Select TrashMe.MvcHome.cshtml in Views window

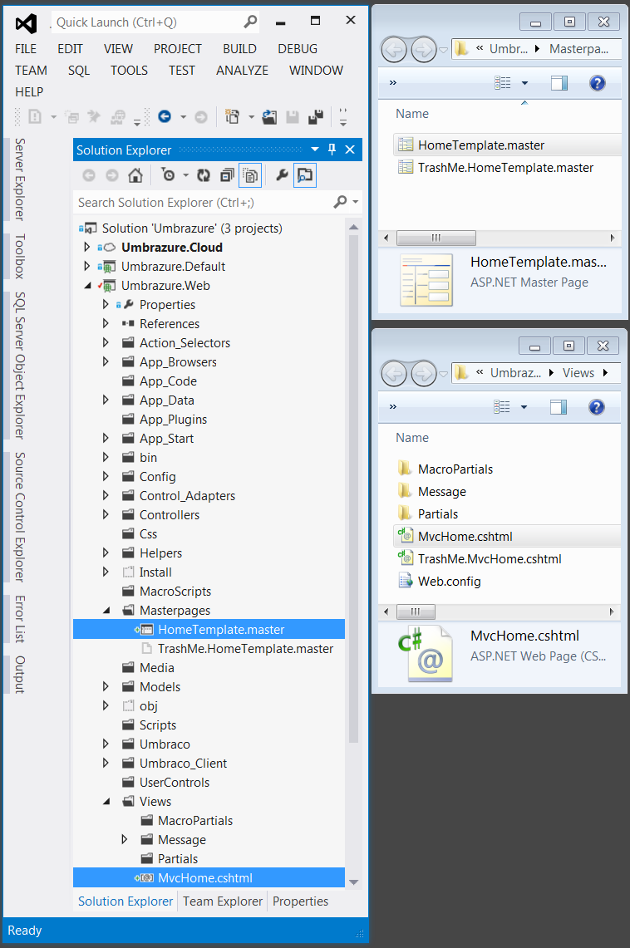pyautogui.click(x=490, y=559)
